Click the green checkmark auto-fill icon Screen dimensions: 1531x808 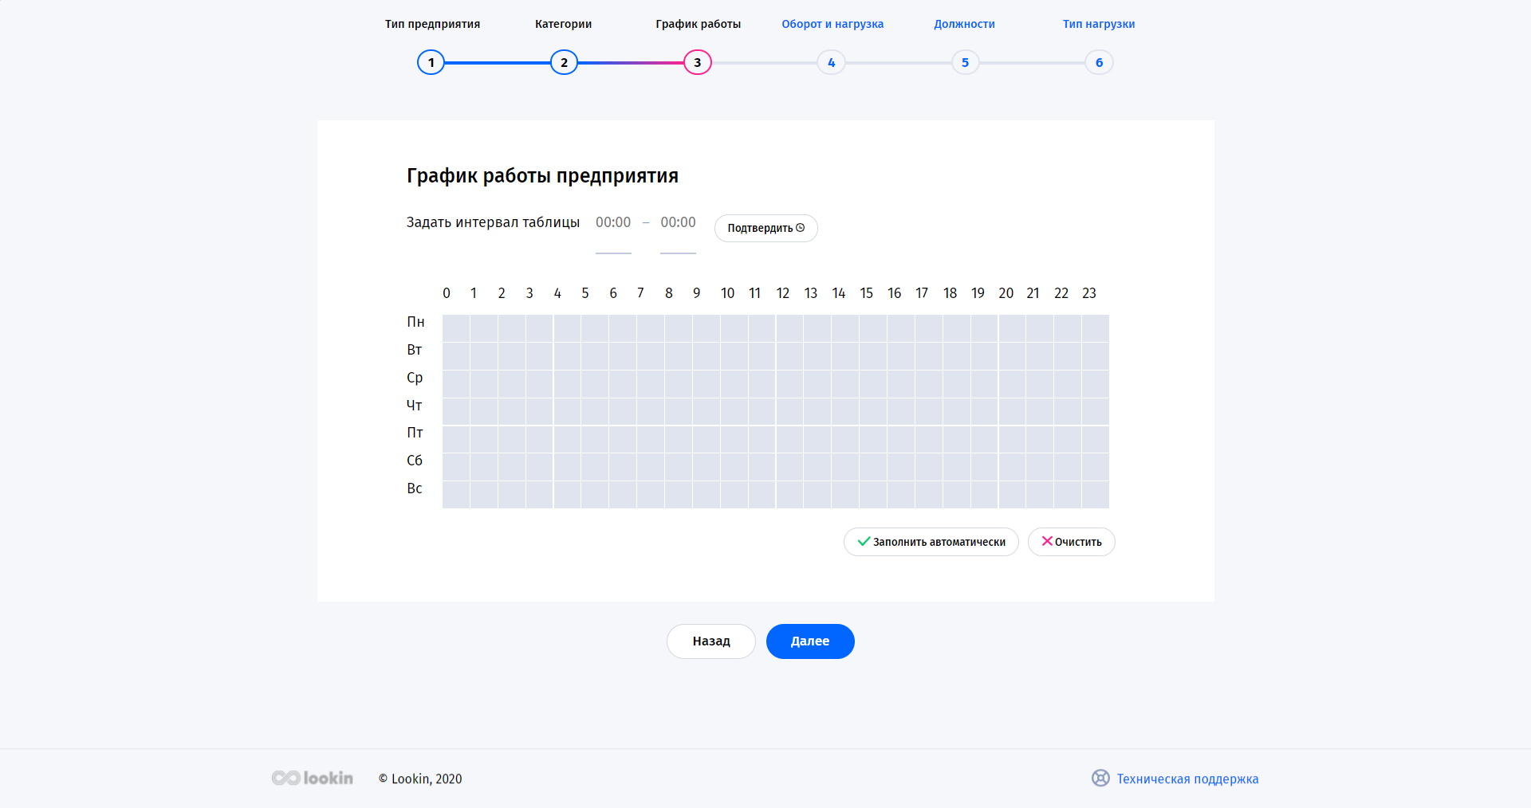point(863,542)
